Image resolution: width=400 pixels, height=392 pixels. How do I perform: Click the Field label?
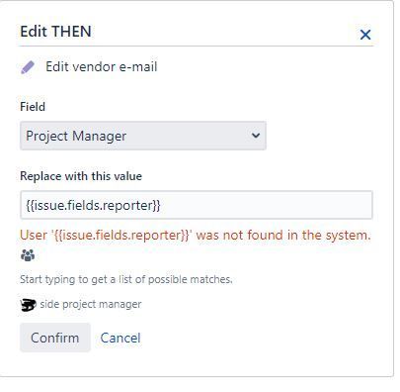(33, 107)
